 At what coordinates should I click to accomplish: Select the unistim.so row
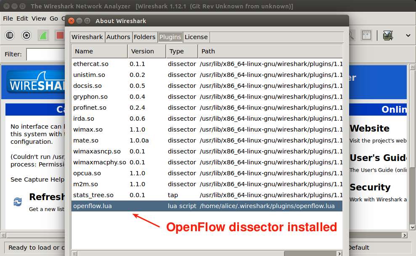pos(207,75)
